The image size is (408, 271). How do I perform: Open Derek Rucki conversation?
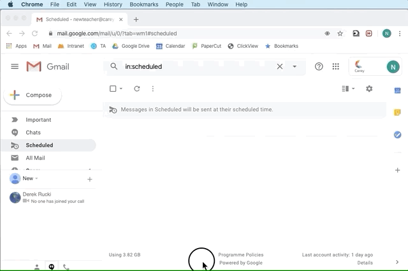52,198
